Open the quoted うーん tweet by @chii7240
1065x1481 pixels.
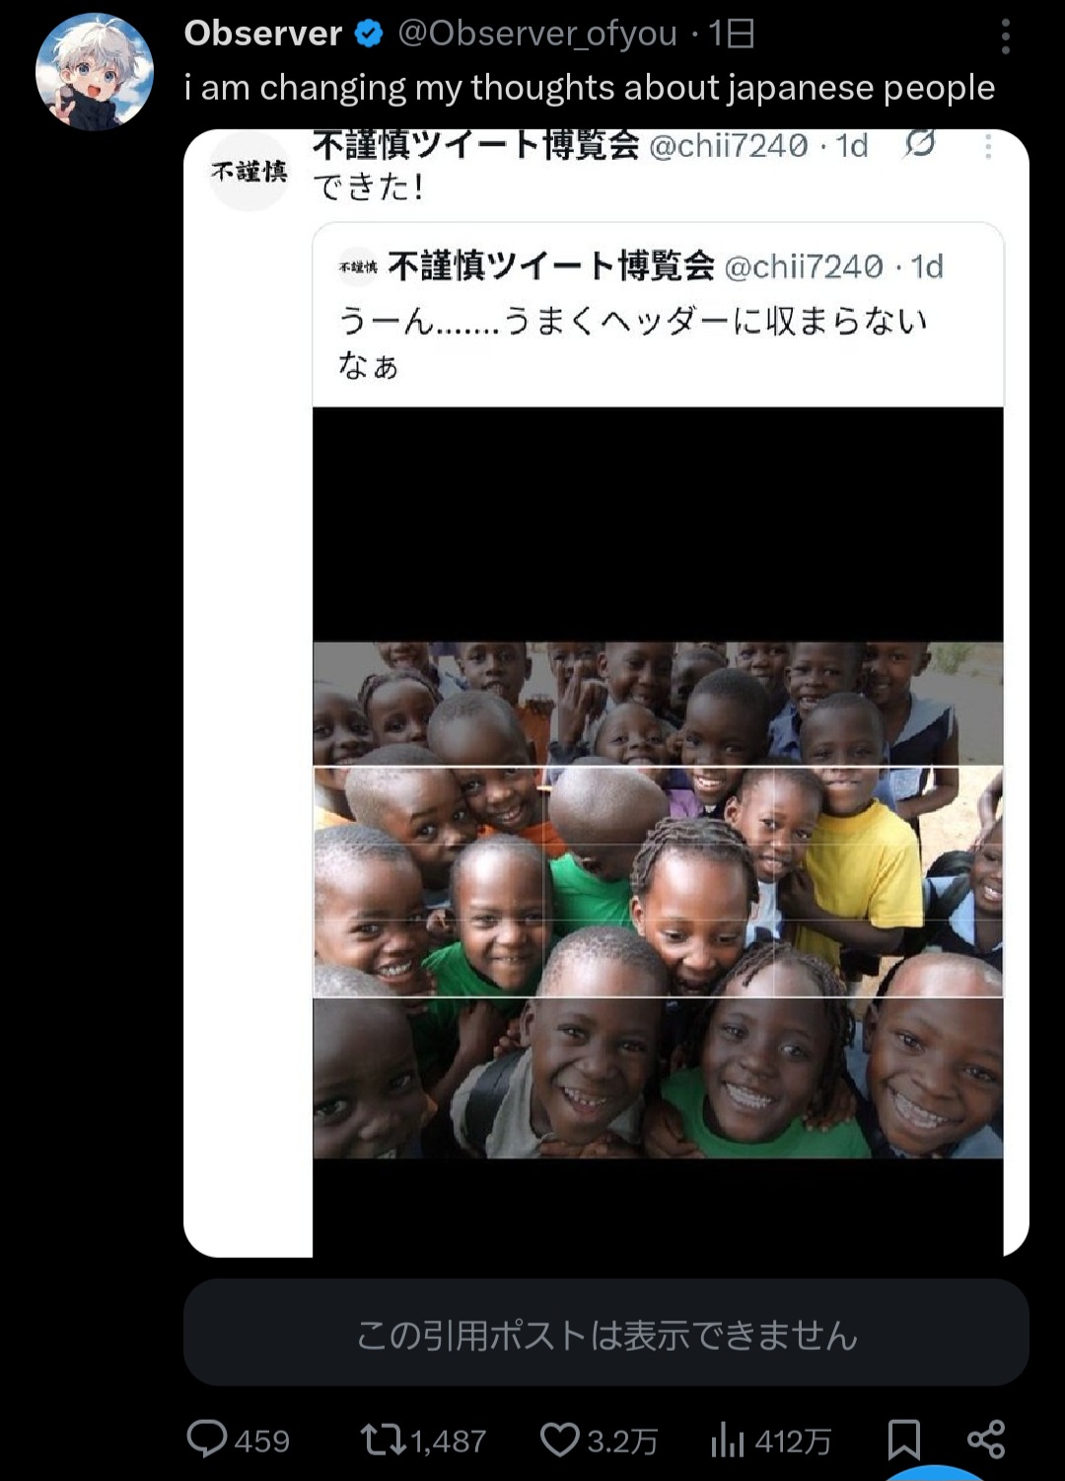pyautogui.click(x=658, y=316)
